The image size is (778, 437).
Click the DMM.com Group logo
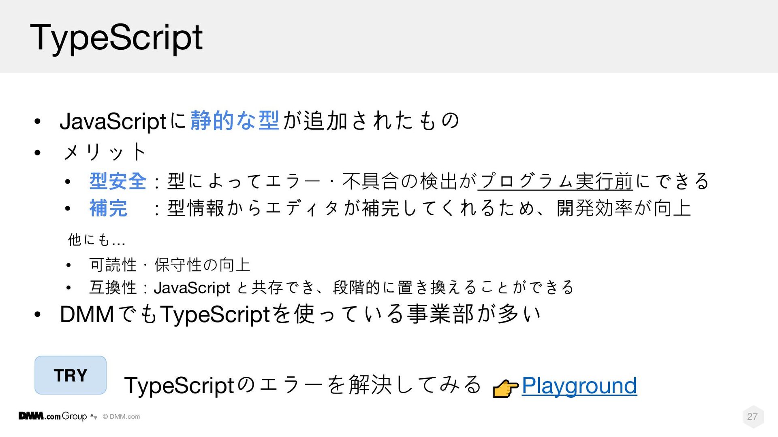tap(53, 416)
